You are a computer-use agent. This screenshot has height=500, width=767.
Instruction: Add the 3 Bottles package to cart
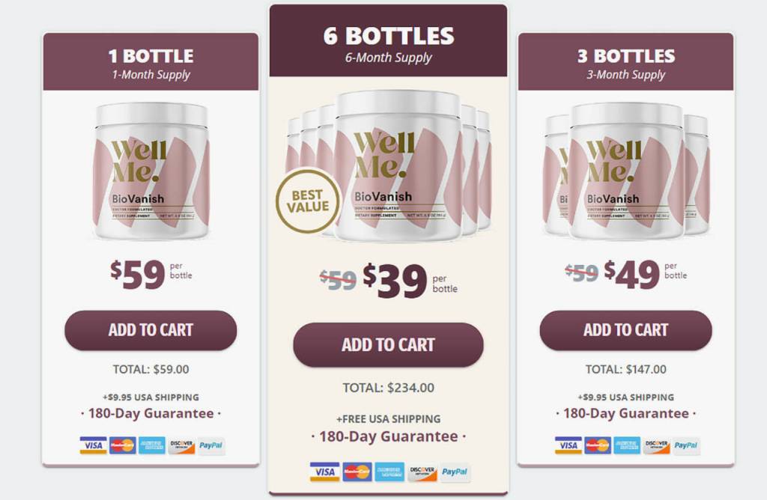click(625, 330)
